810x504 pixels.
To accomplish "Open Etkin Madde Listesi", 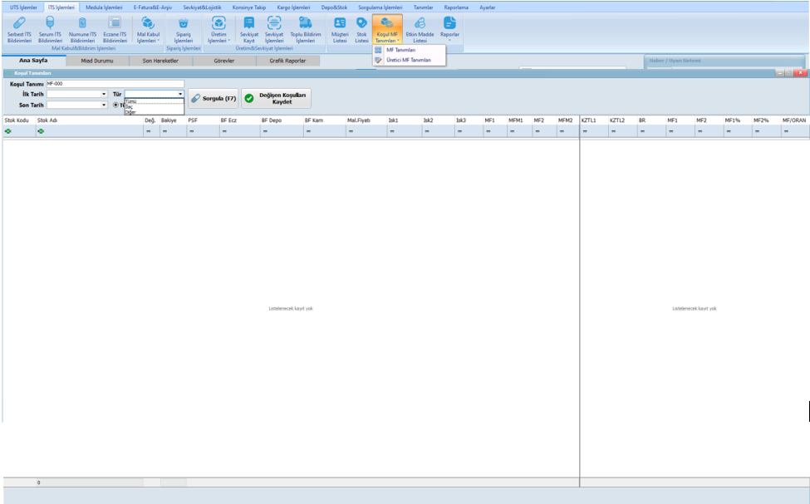I will (420, 29).
